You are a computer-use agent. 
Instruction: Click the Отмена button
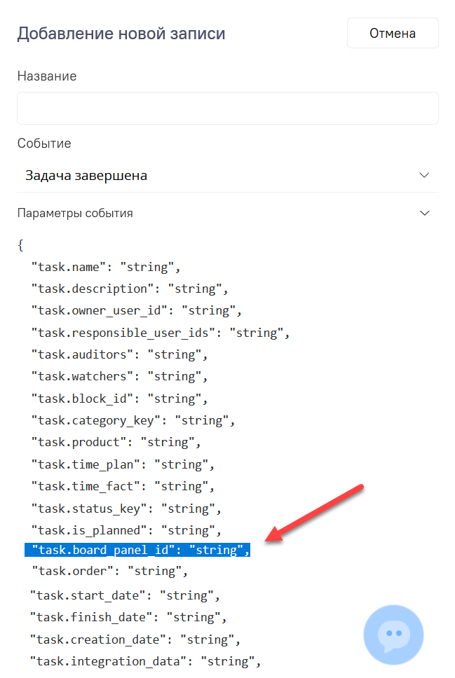pos(393,33)
